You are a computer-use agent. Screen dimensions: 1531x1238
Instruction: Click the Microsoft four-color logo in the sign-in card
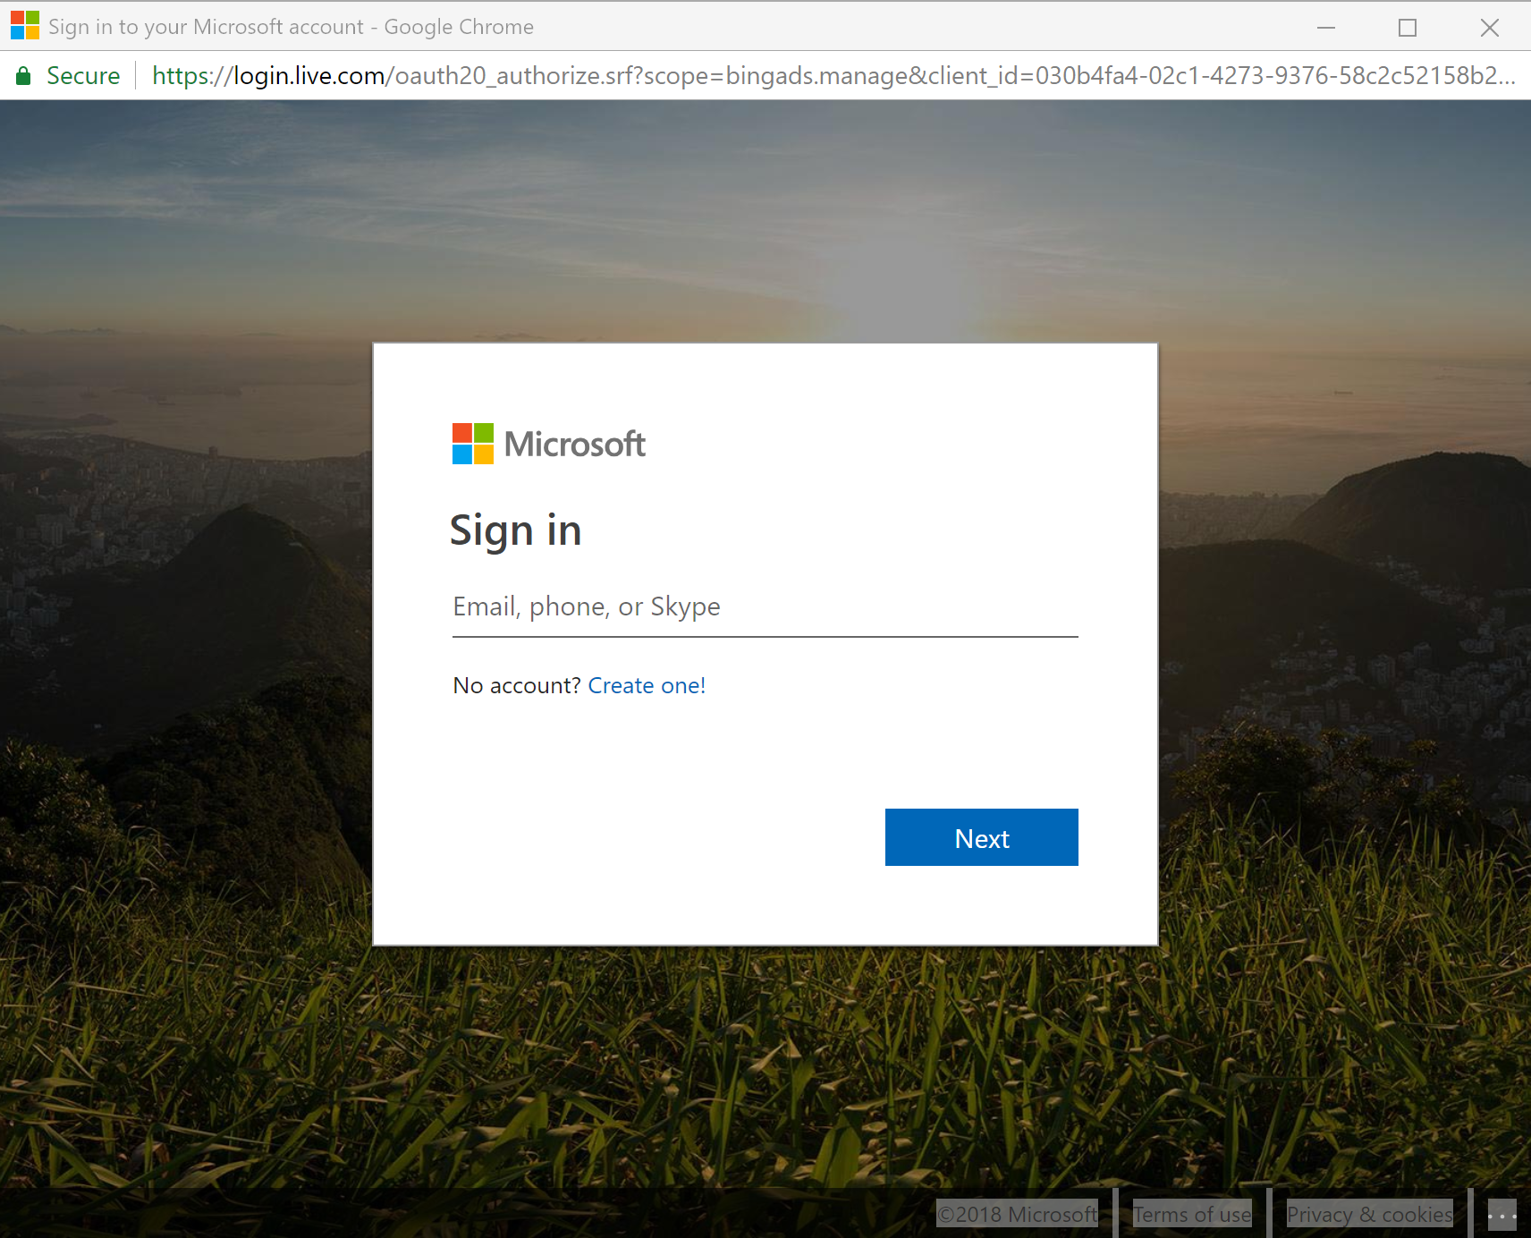(472, 444)
